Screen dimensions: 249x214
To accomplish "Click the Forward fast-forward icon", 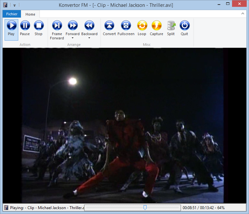I will pos(72,25).
